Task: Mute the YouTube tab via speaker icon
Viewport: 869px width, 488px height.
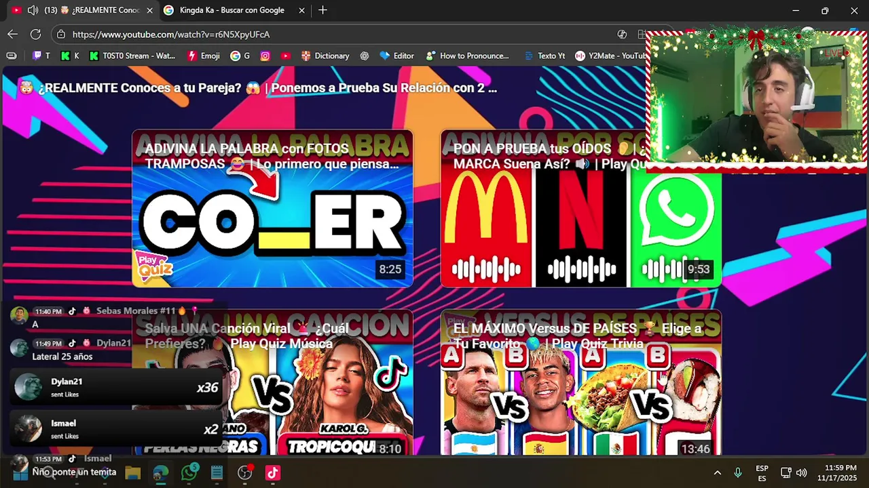Action: (x=33, y=10)
